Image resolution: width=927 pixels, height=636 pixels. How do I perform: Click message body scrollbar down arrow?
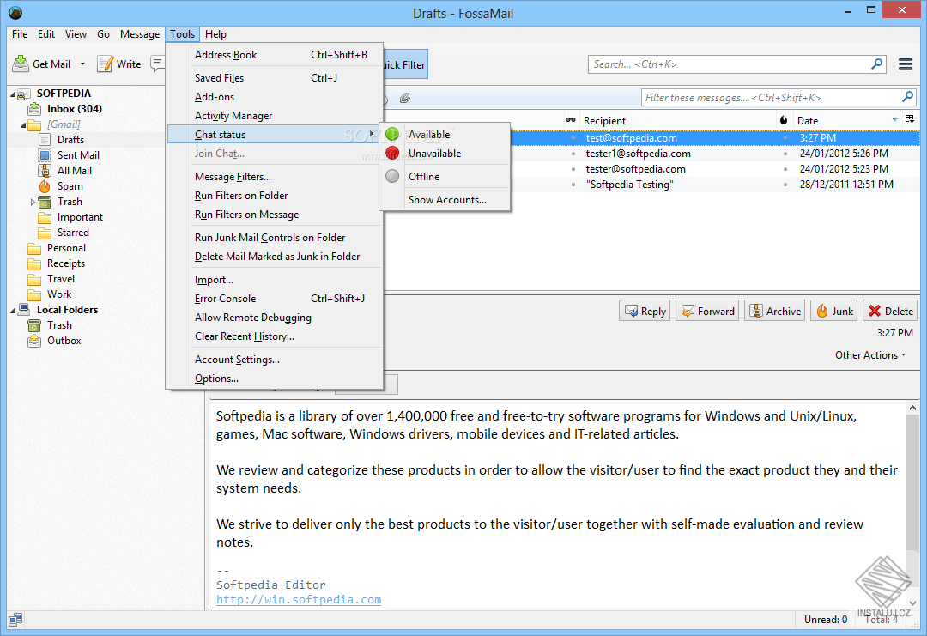(912, 603)
